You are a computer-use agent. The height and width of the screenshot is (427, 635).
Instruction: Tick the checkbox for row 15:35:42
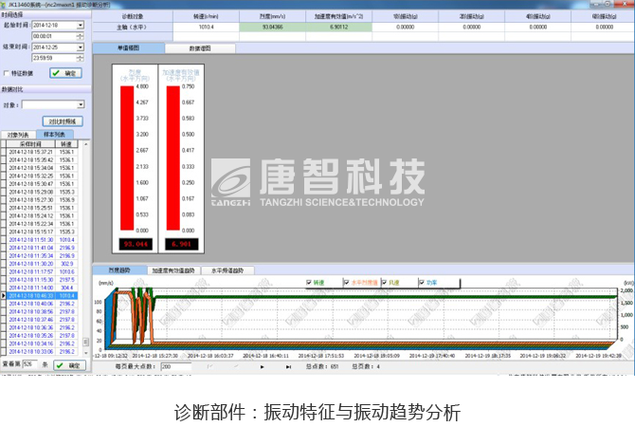(4, 160)
